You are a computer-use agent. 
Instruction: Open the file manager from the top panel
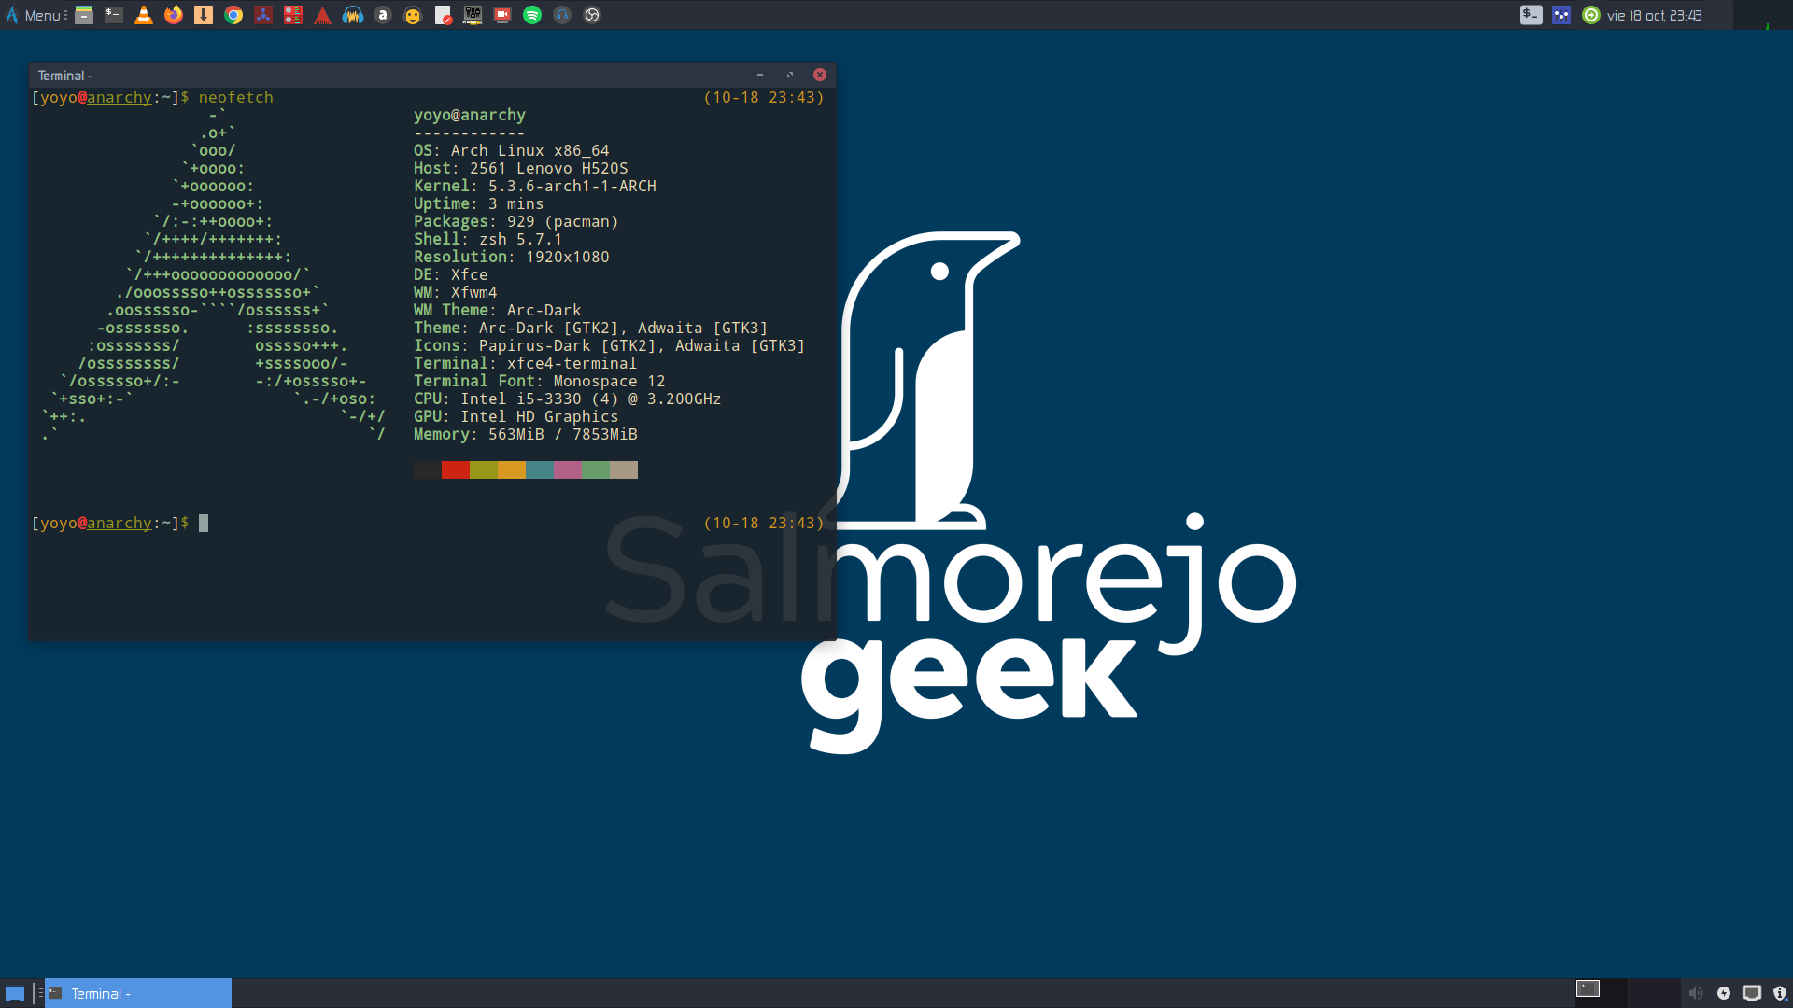pos(83,15)
